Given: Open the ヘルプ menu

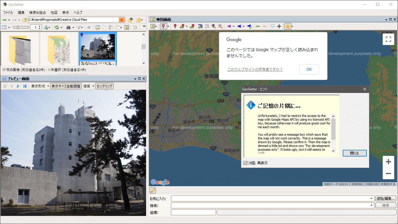Looking at the screenshot, I should (x=78, y=13).
